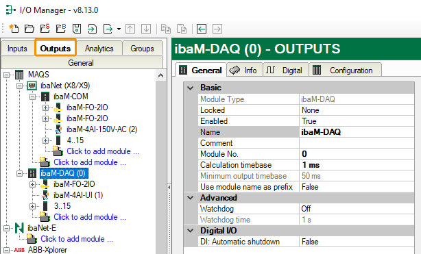This screenshot has width=421, height=254.
Task: Click the Navigate forward arrow icon
Action: pos(217,29)
